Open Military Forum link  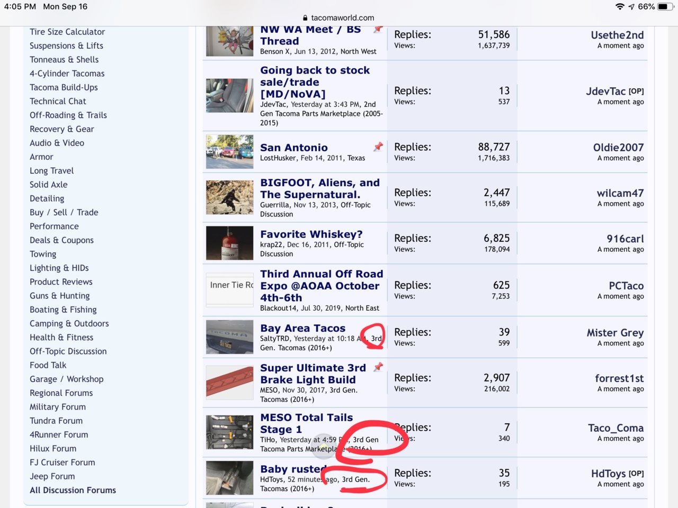(58, 406)
